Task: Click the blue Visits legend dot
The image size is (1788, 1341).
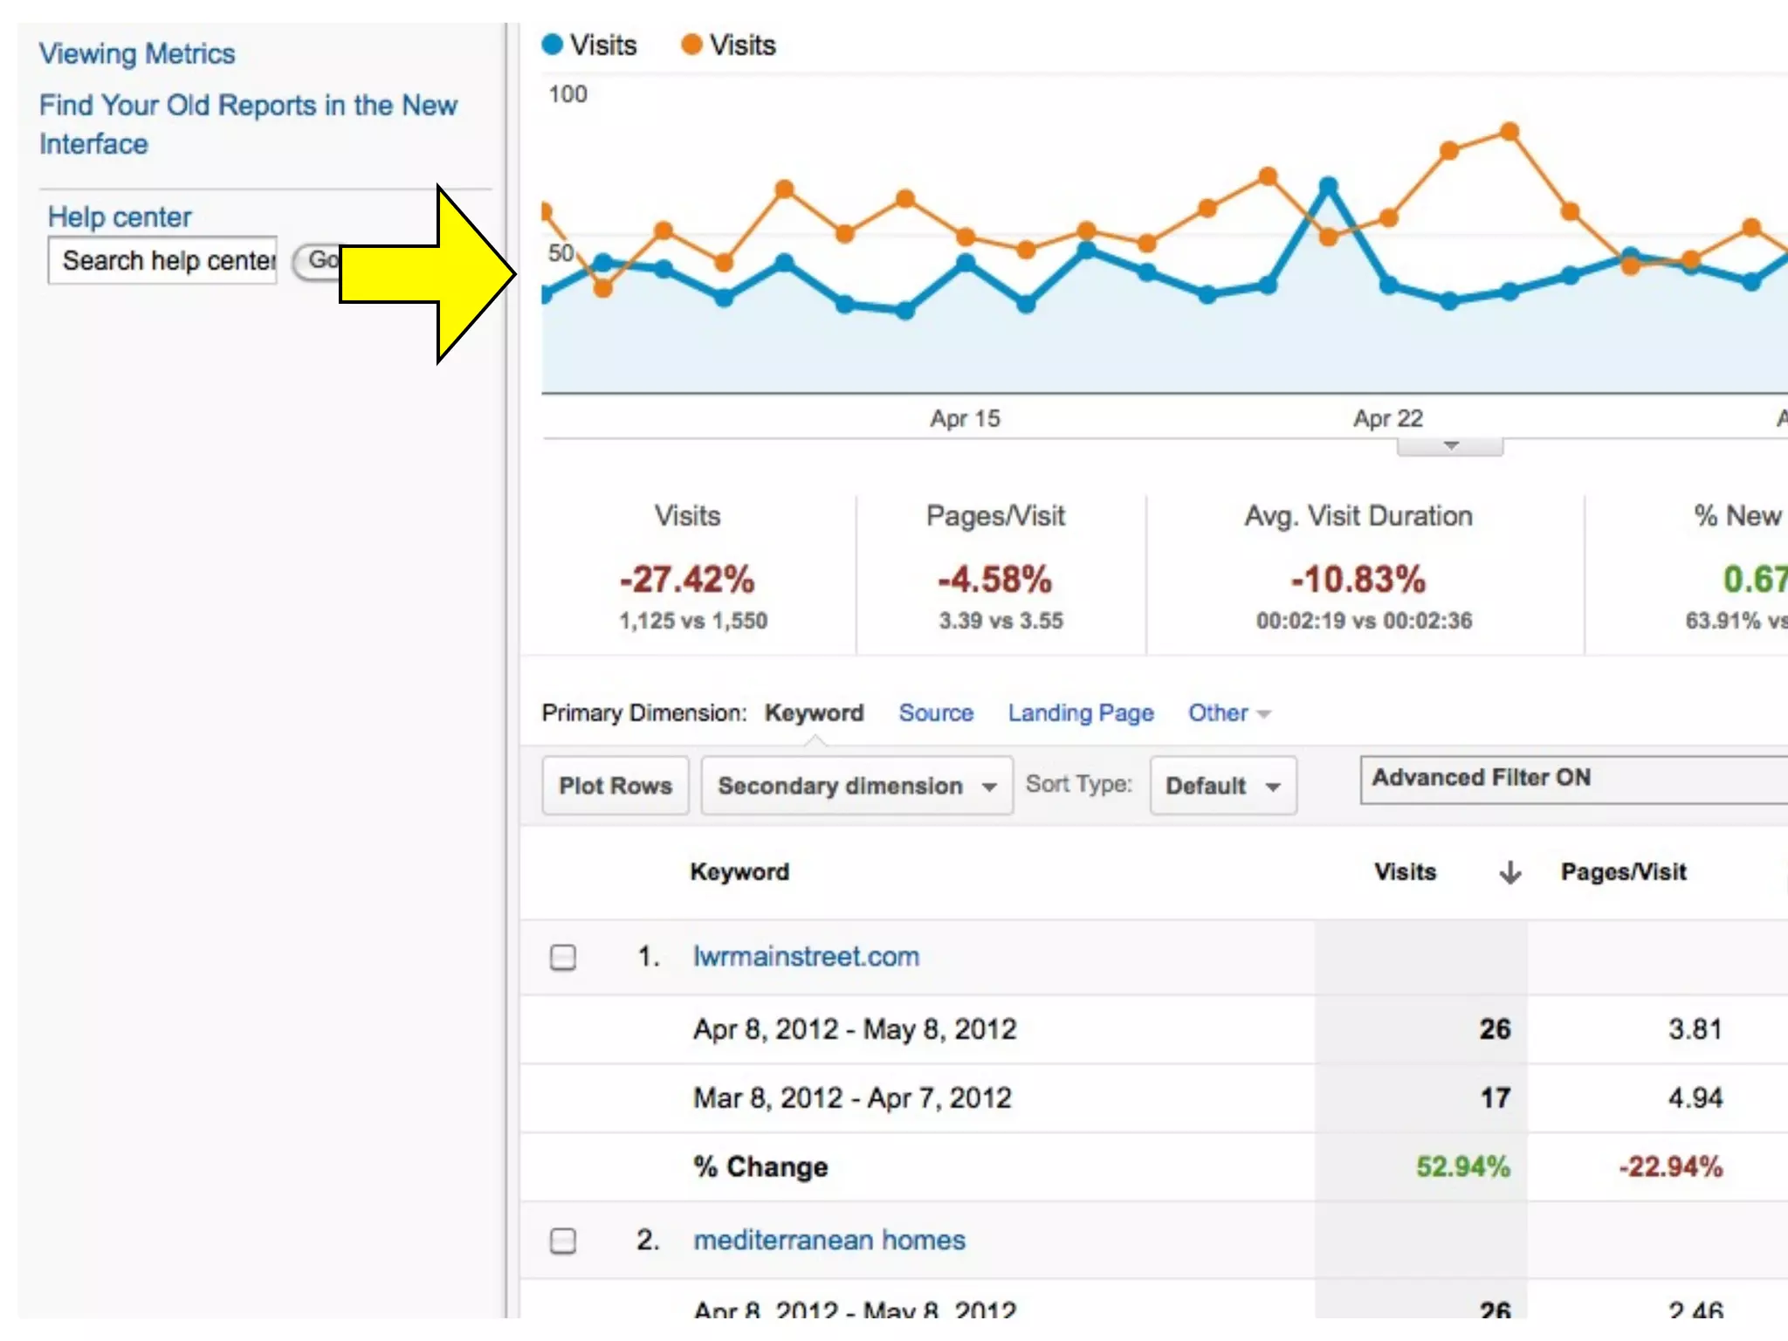Action: (x=552, y=45)
